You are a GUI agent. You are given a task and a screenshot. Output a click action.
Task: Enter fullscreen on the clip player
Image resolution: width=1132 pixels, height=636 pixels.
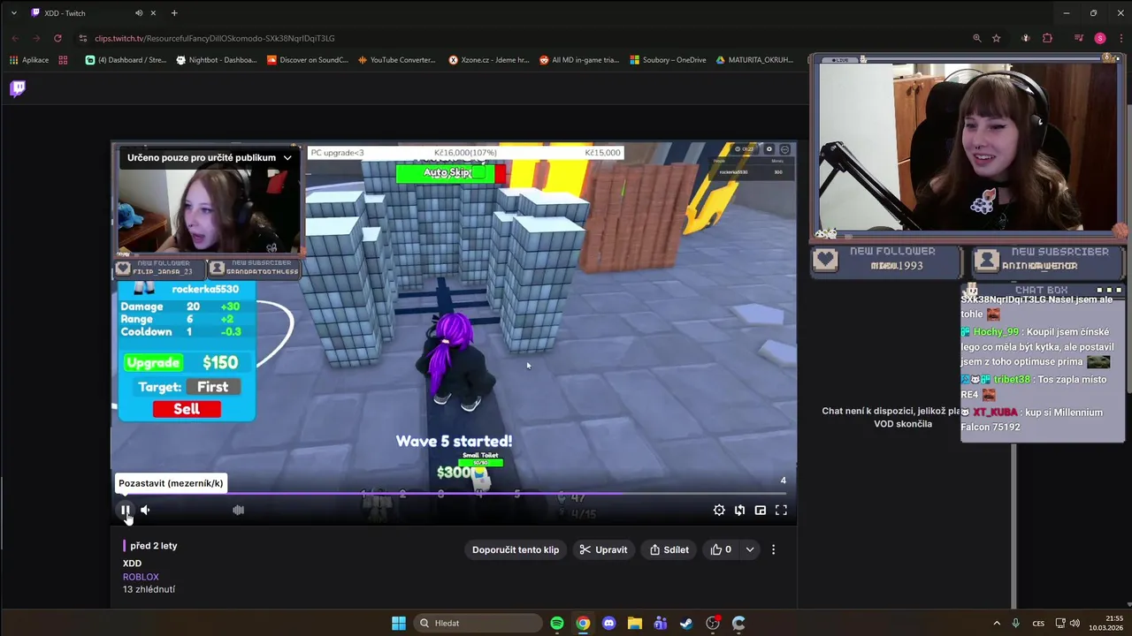click(781, 510)
